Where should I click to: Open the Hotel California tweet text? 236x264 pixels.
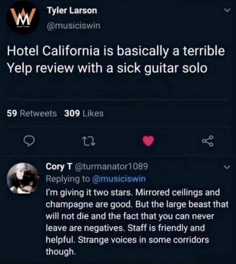[116, 59]
